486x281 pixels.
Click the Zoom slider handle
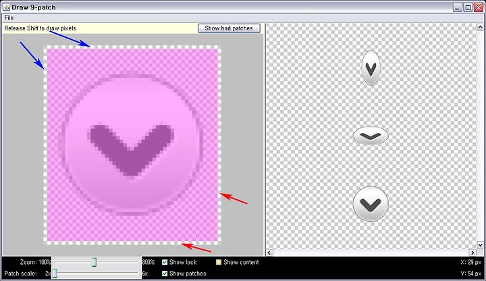(x=94, y=262)
